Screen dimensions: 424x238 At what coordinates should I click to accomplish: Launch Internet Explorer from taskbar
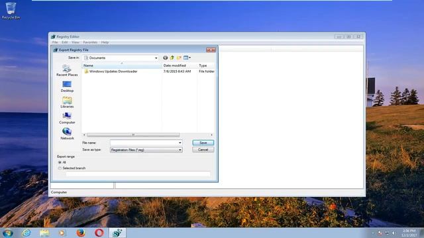(26, 233)
